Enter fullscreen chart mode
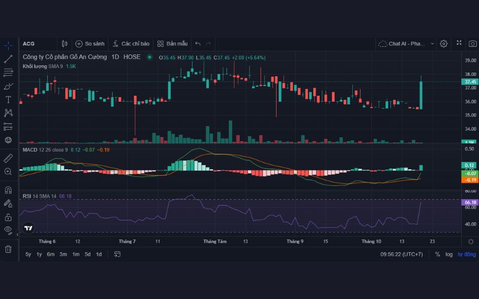This screenshot has width=479, height=299. pos(459,44)
